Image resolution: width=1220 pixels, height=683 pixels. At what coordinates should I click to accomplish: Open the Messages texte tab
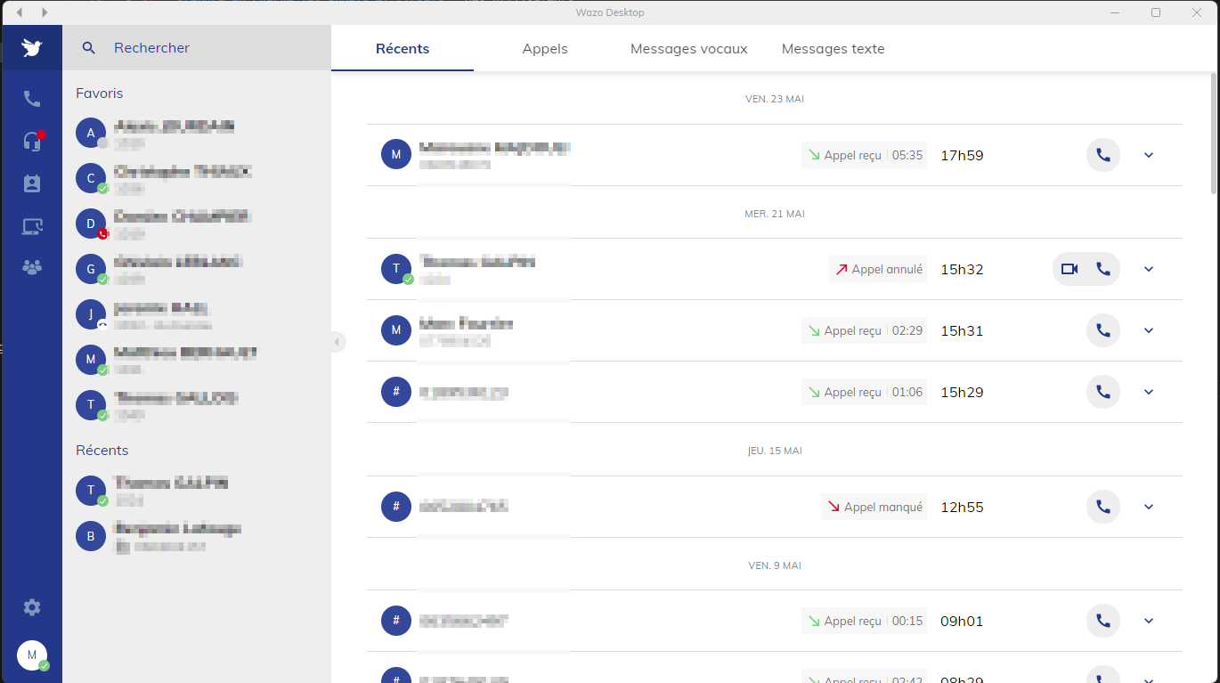pos(833,49)
